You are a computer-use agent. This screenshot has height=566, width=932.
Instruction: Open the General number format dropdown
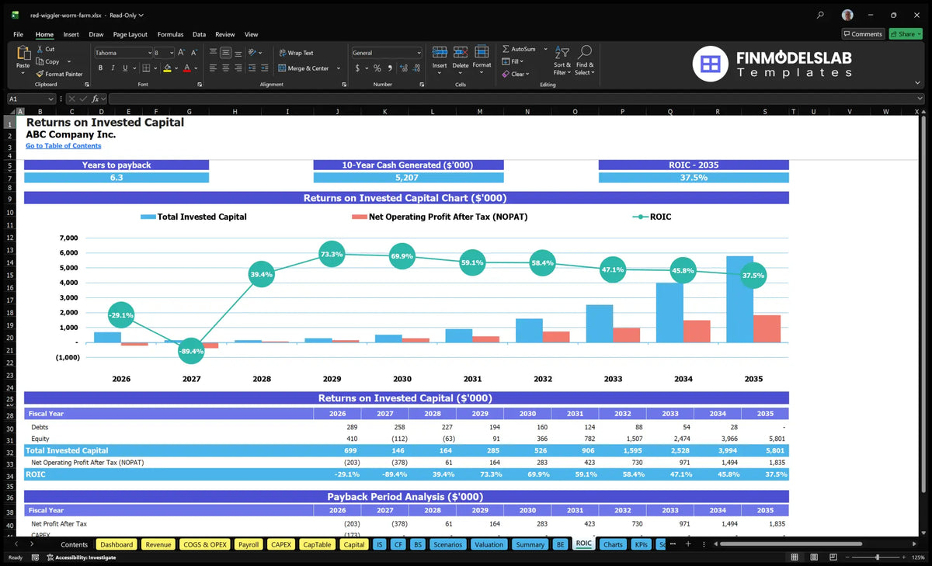(x=419, y=53)
